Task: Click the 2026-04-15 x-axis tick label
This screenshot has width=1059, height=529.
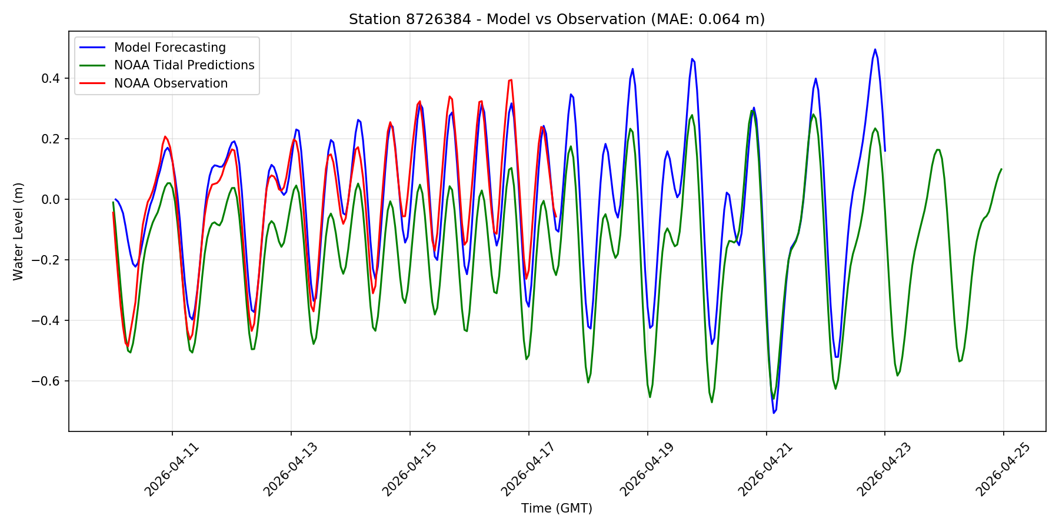Action: [410, 469]
